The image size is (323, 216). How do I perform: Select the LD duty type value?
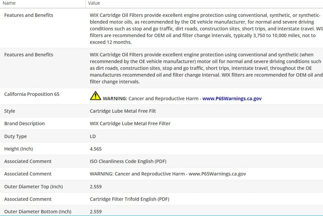click(93, 136)
